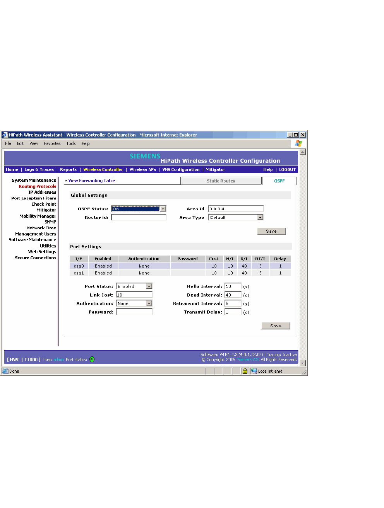Open the File menu
This screenshot has width=384, height=508.
coord(8,143)
